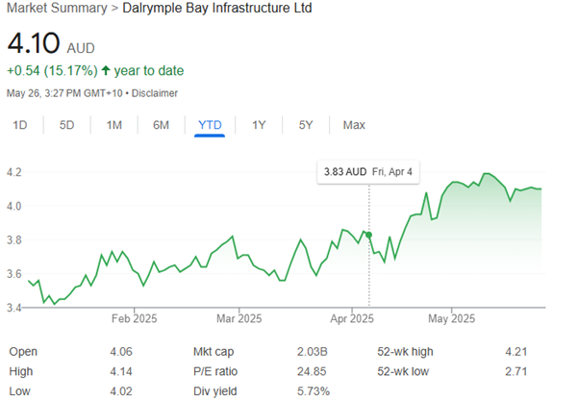Select the Max time range
The height and width of the screenshot is (401, 578).
click(353, 125)
